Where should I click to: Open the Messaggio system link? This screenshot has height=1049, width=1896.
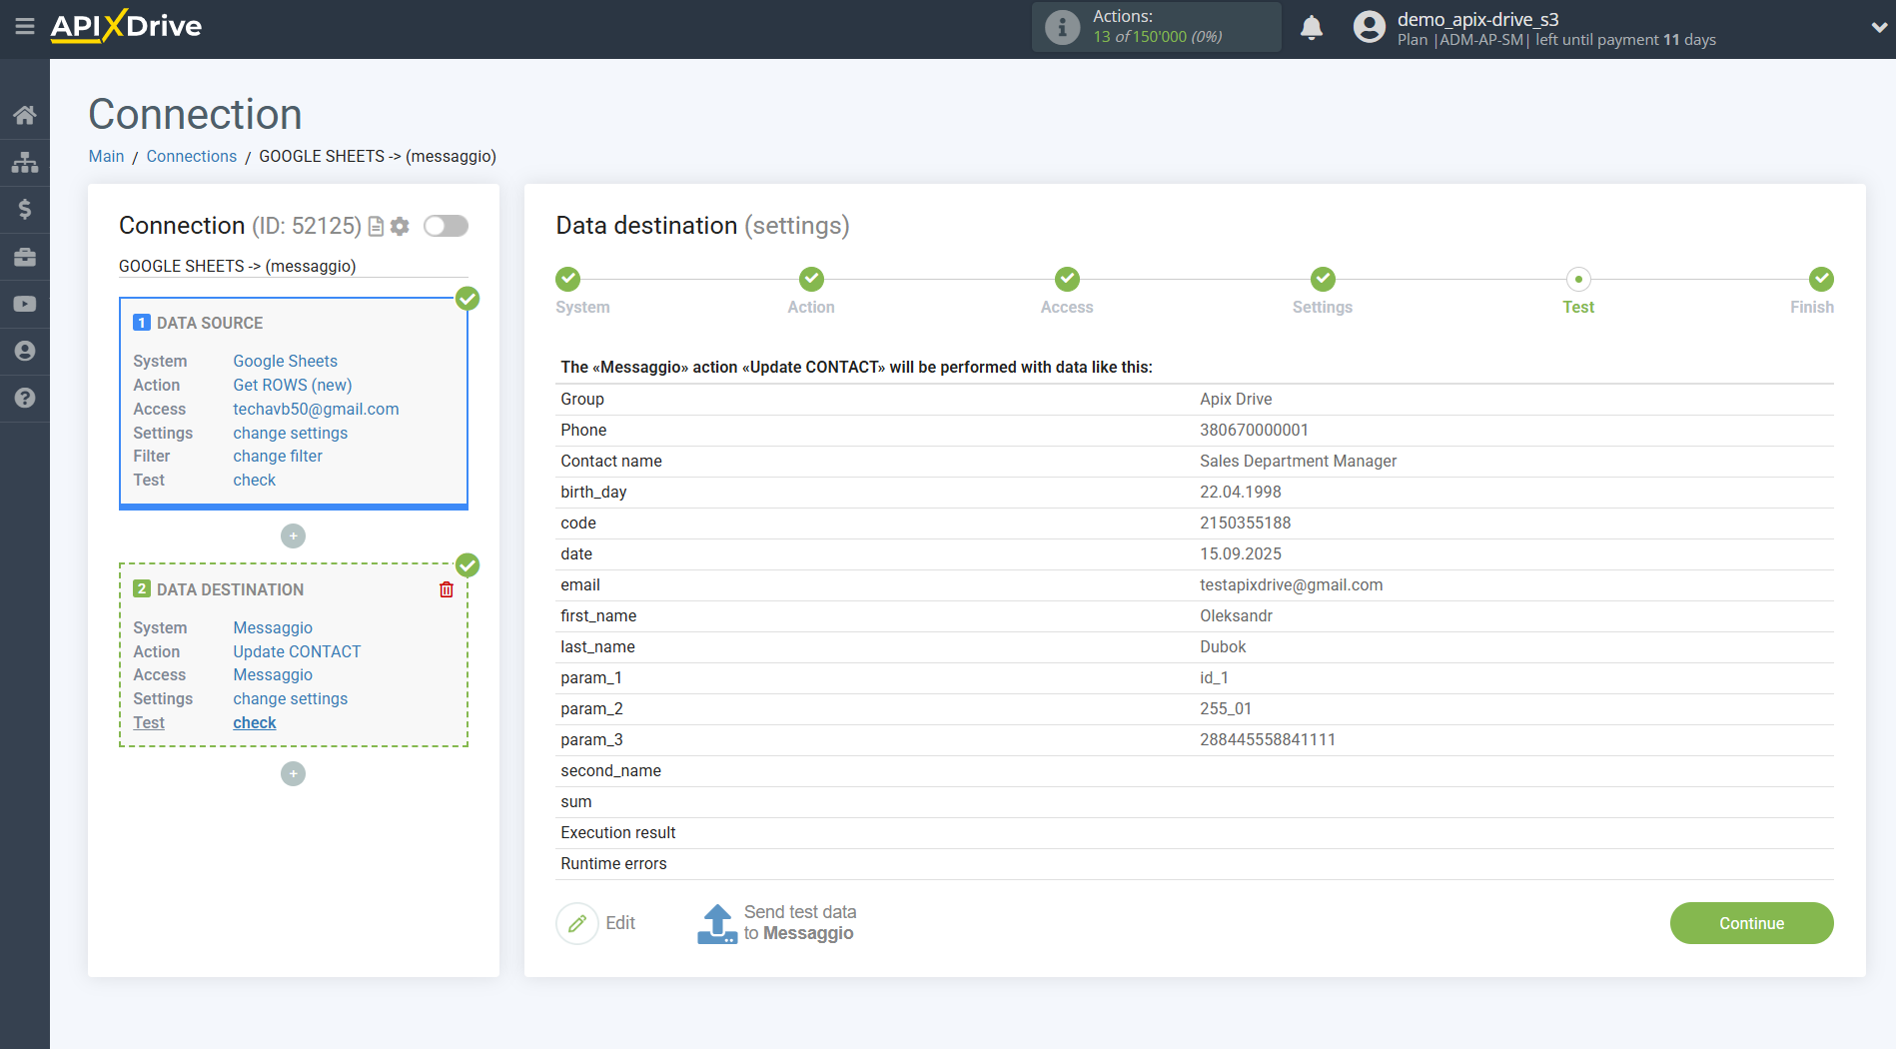pyautogui.click(x=273, y=627)
